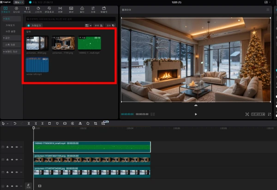Delete clip portion left of playhead
This screenshot has height=190, width=277.
[36, 124]
